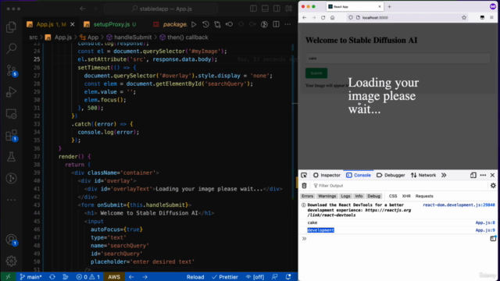The image size is (500, 281).
Task: Select the React App browser tab
Action: pos(355,6)
